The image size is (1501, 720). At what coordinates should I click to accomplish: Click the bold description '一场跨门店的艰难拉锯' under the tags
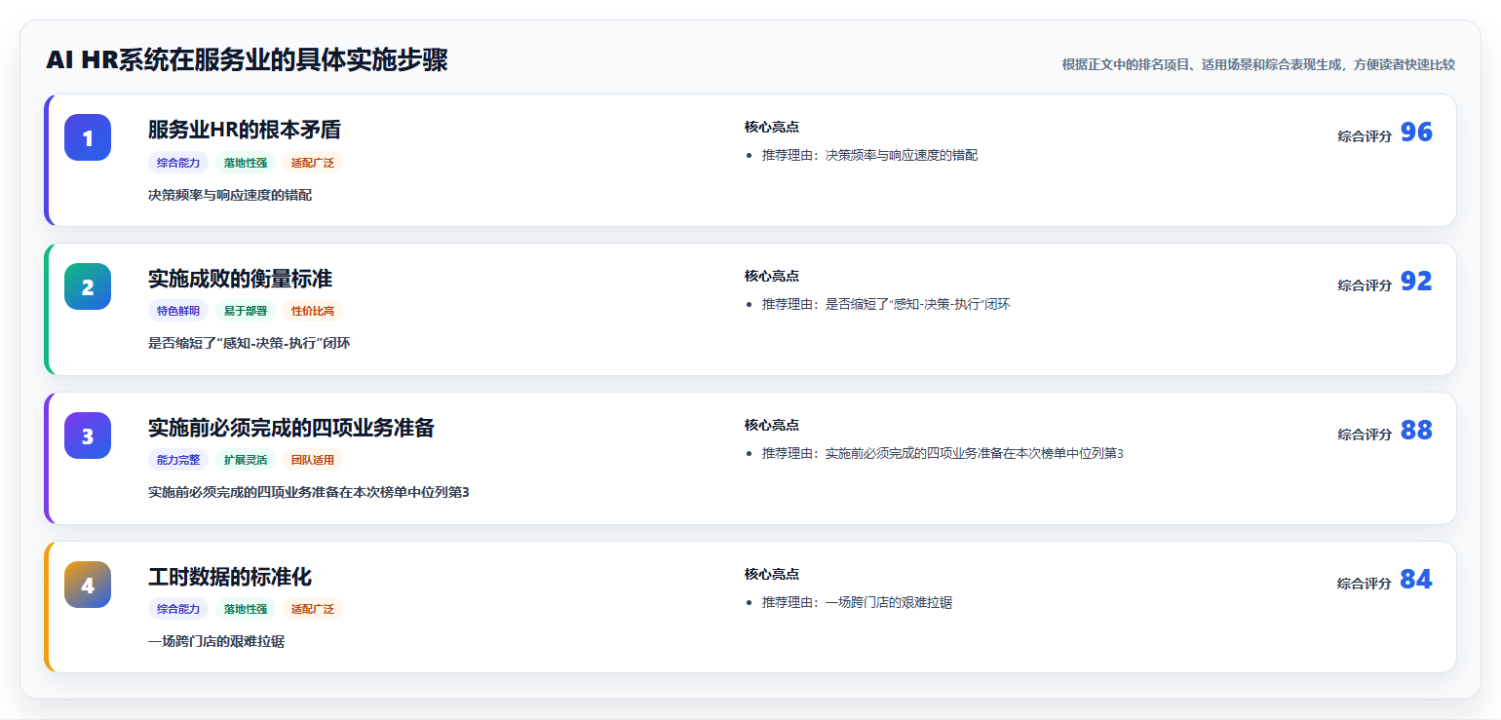[216, 642]
